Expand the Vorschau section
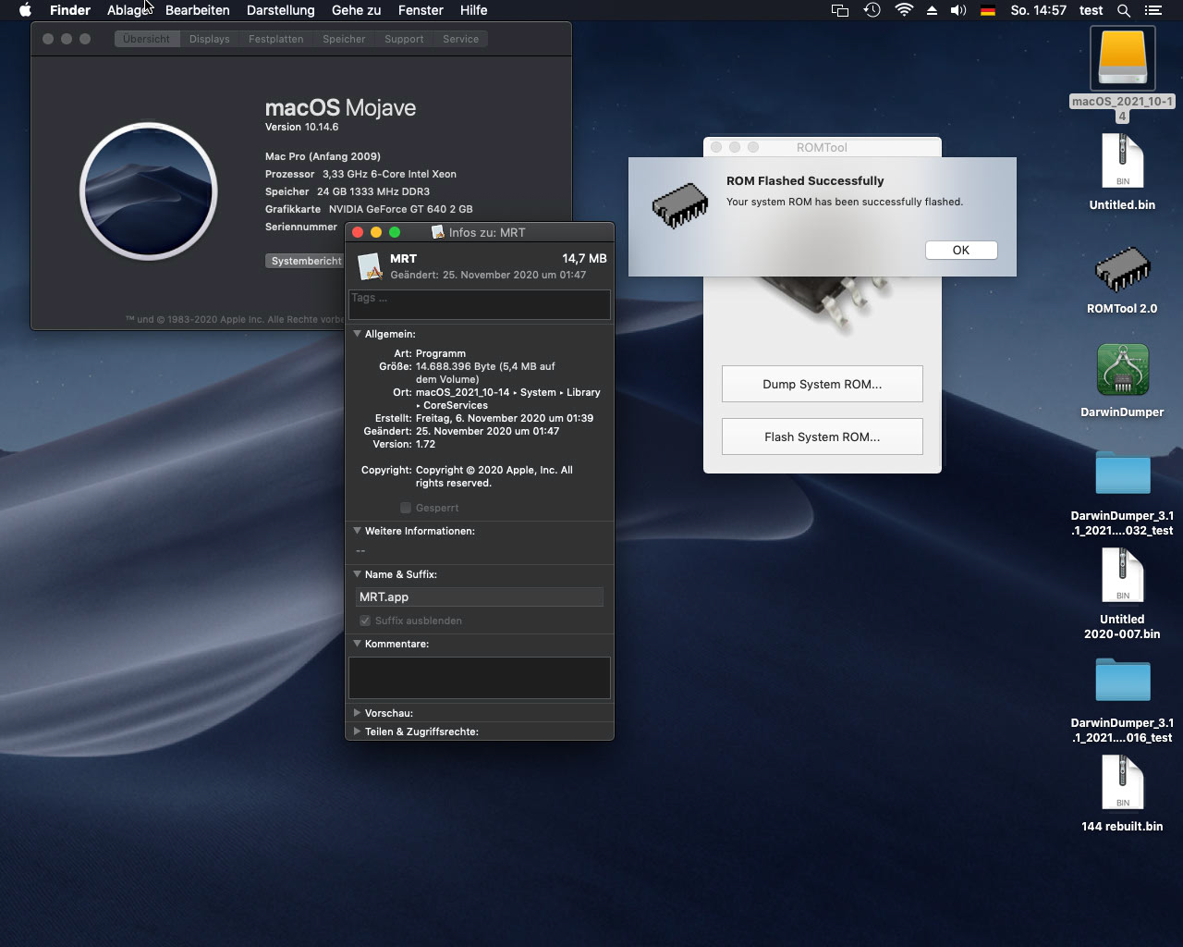The width and height of the screenshot is (1183, 947). [x=357, y=713]
